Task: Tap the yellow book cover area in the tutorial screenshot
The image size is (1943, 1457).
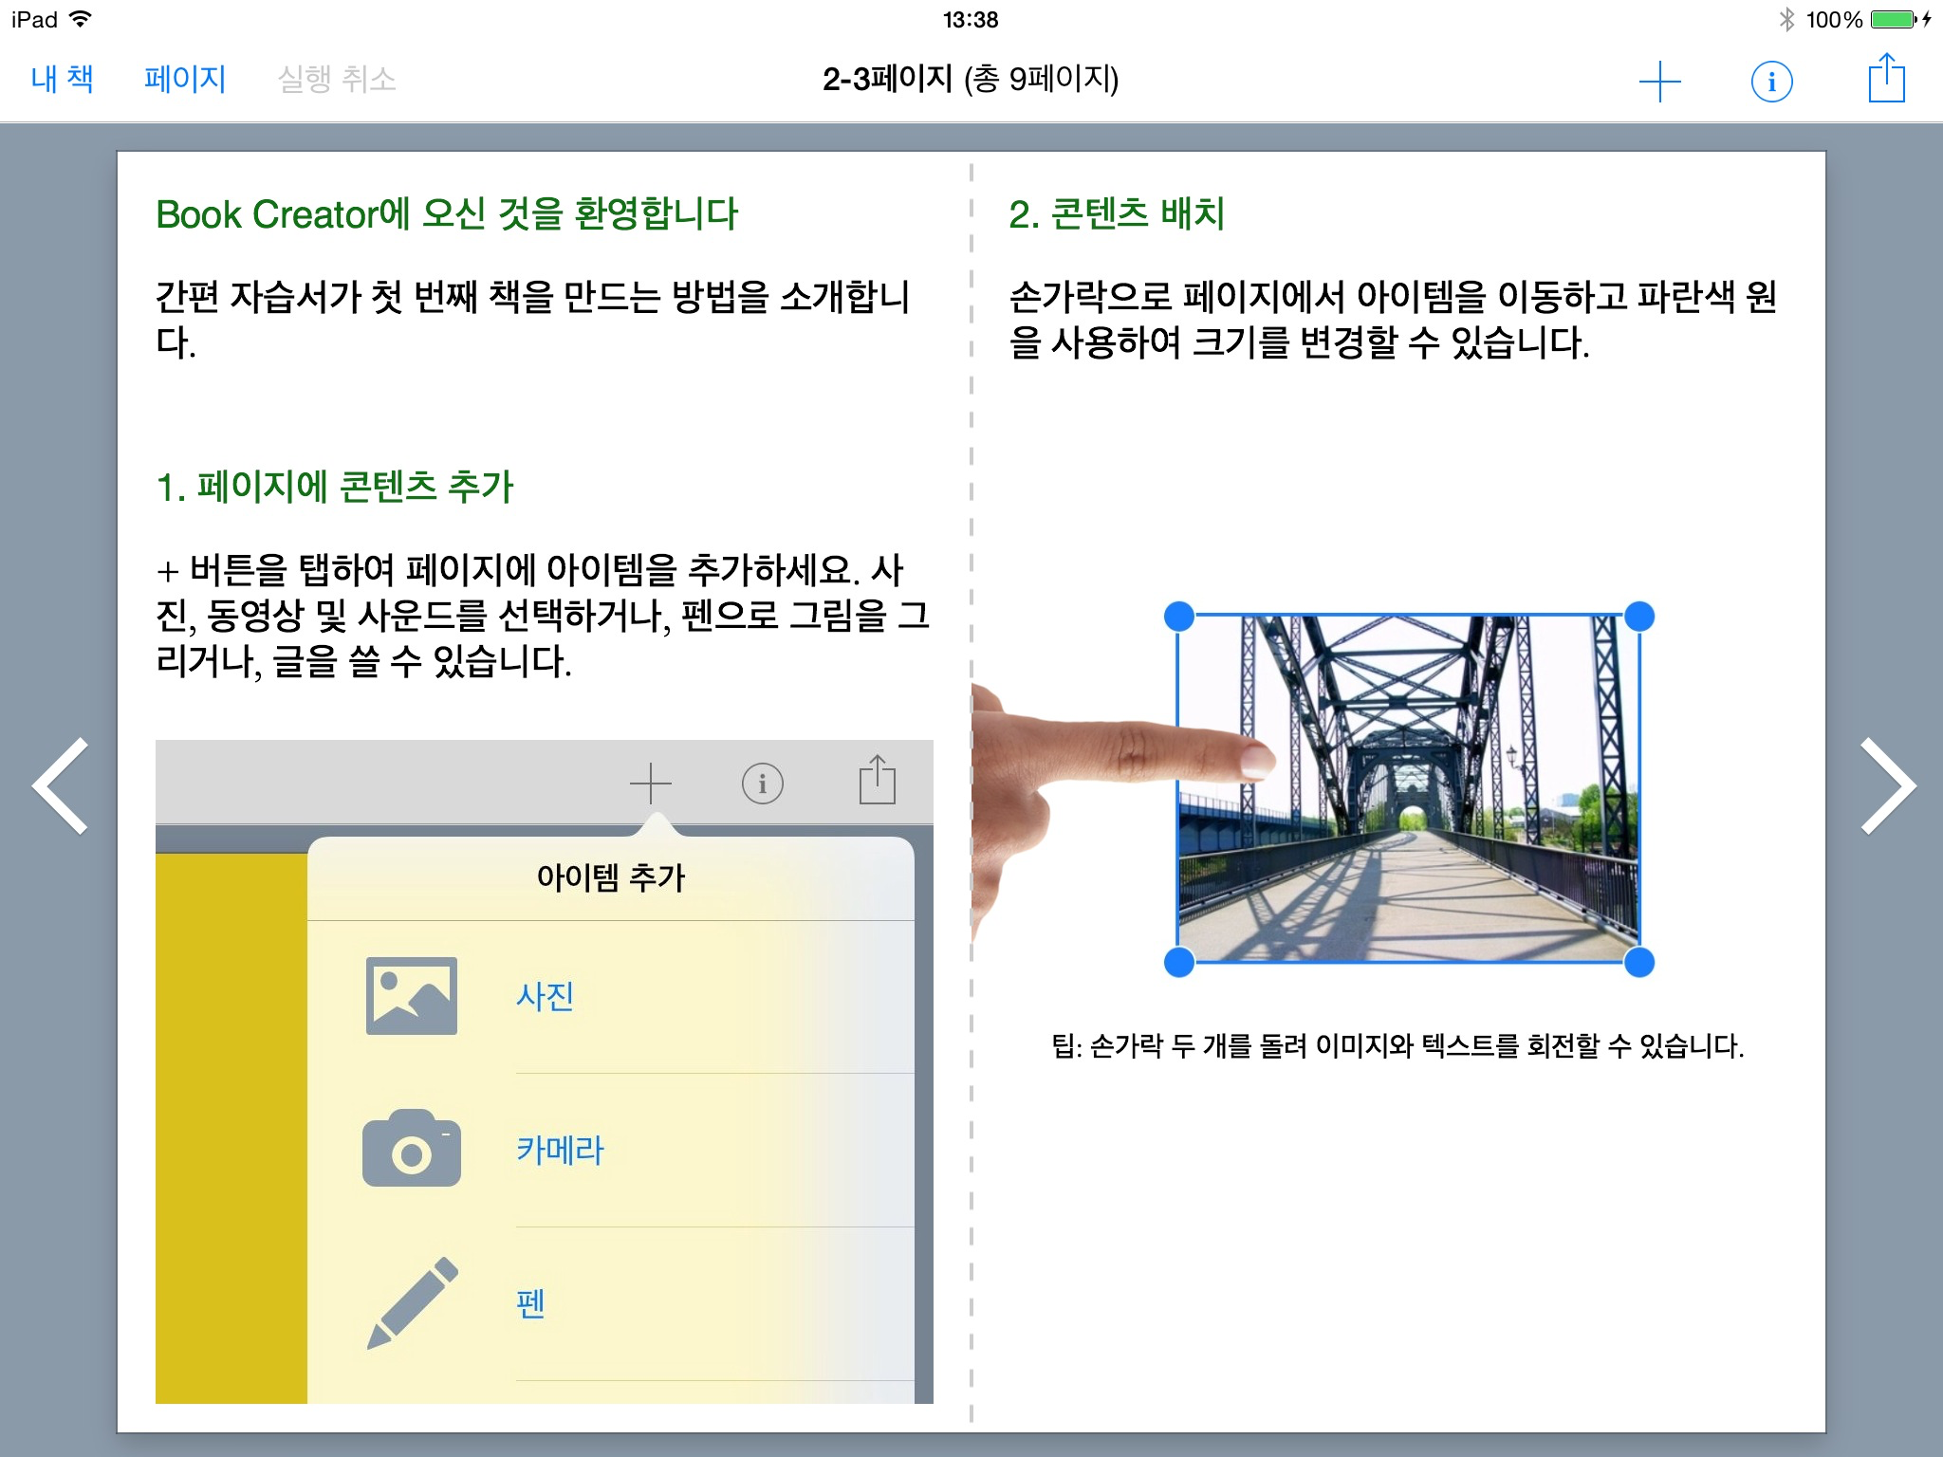Action: click(x=231, y=1129)
